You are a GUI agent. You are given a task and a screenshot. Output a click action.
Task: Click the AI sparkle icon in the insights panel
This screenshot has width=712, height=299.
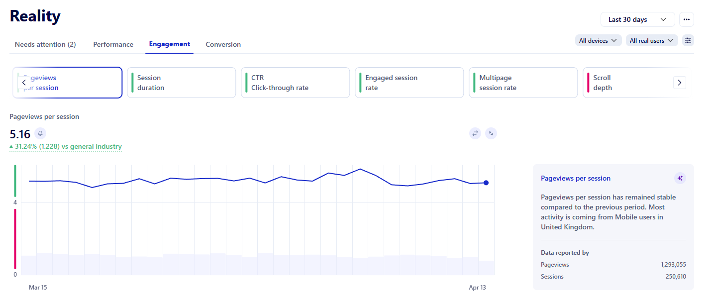coord(680,178)
